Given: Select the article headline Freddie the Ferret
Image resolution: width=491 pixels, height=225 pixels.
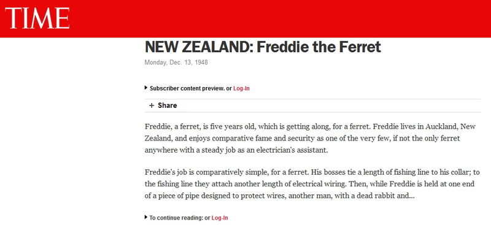Looking at the screenshot, I should coord(319,47).
